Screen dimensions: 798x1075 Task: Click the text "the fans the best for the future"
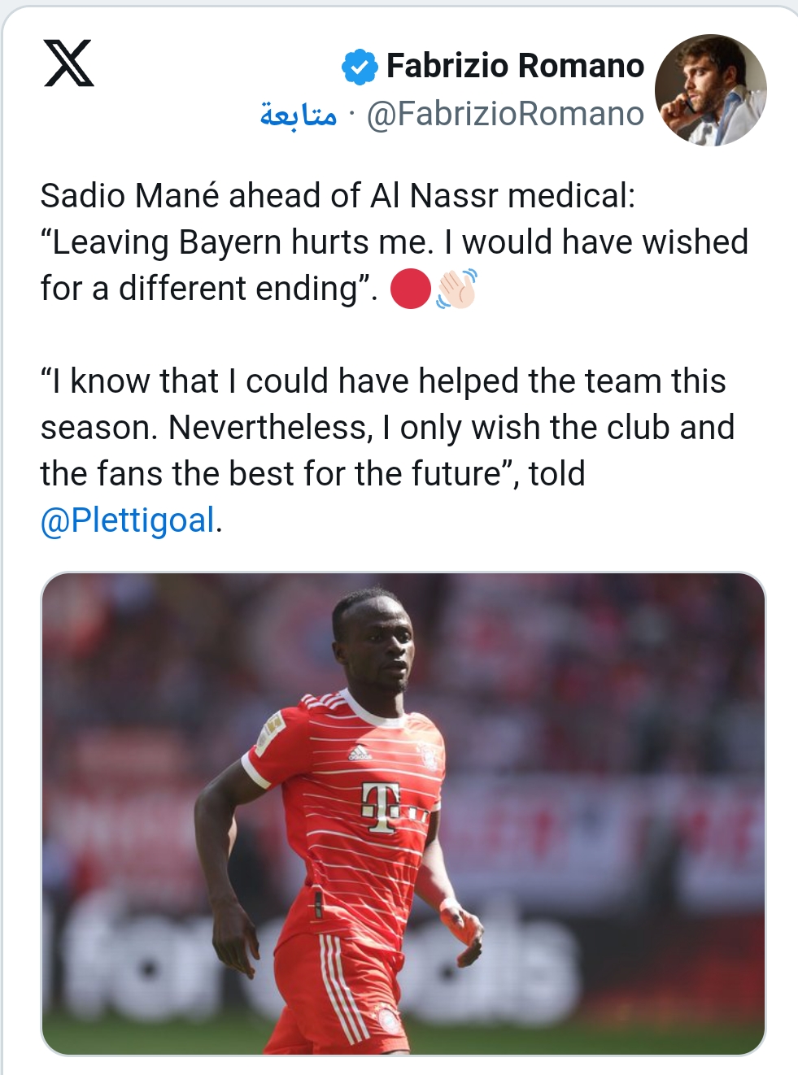pos(270,474)
